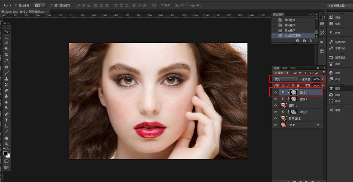Filter layers by adjustment layer icon
This screenshot has height=182, width=353.
point(300,73)
